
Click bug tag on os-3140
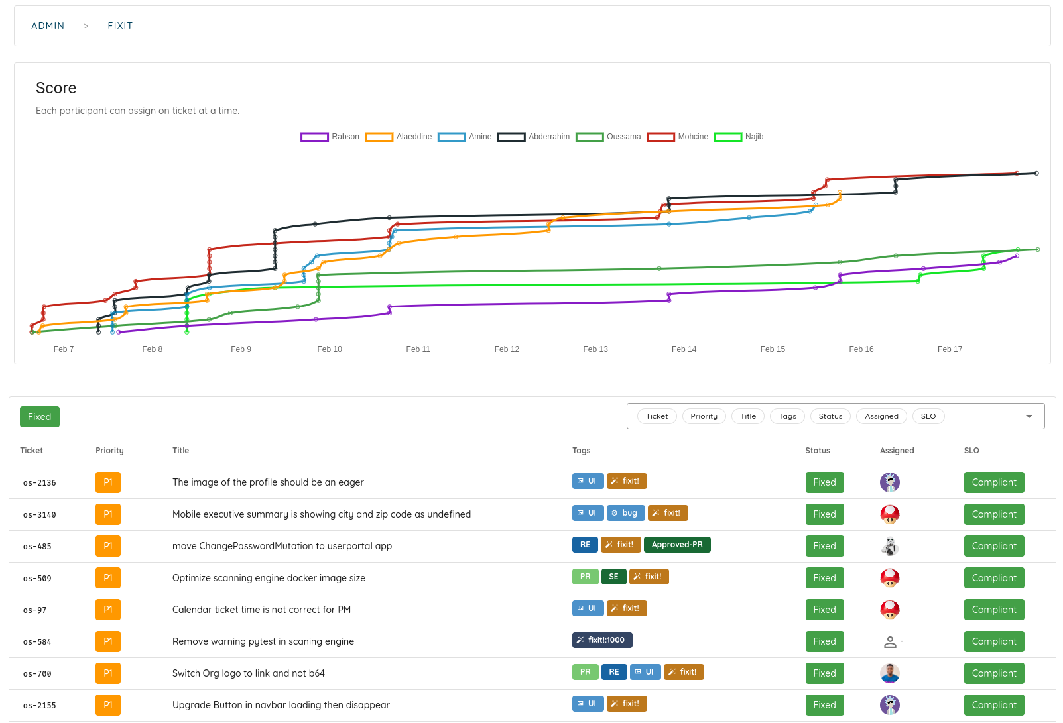[x=625, y=513]
